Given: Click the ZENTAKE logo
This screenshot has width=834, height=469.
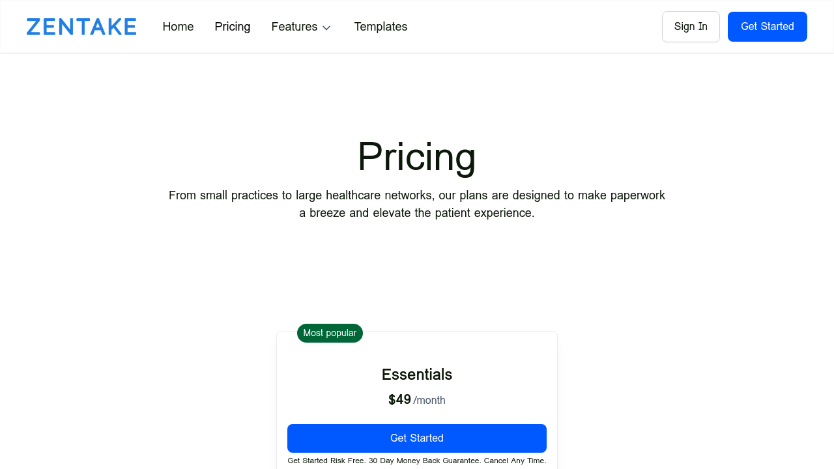Looking at the screenshot, I should tap(81, 27).
